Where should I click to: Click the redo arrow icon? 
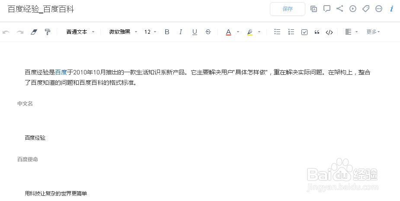tap(20, 32)
